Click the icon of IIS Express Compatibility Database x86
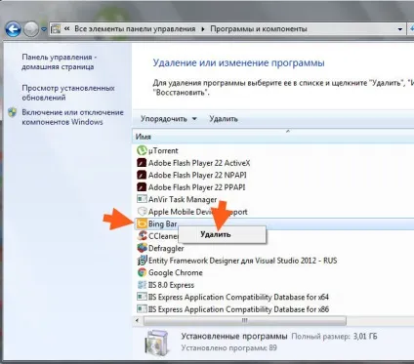 click(142, 309)
